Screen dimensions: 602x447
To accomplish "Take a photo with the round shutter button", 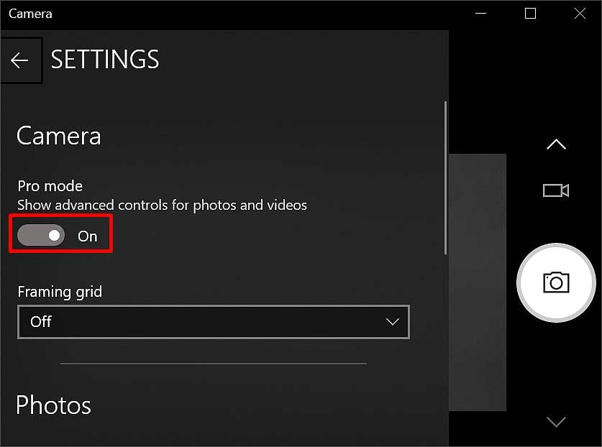I will click(x=556, y=282).
